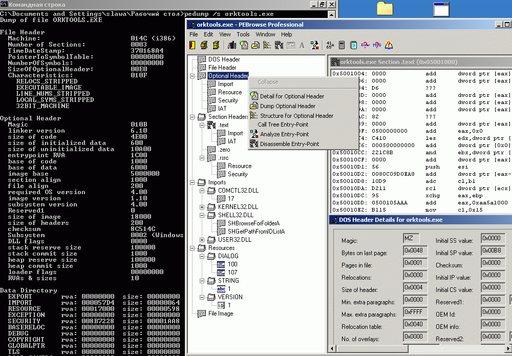The height and width of the screenshot is (356, 512).
Task: Click the books library toolbar icon
Action: pyautogui.click(x=232, y=45)
